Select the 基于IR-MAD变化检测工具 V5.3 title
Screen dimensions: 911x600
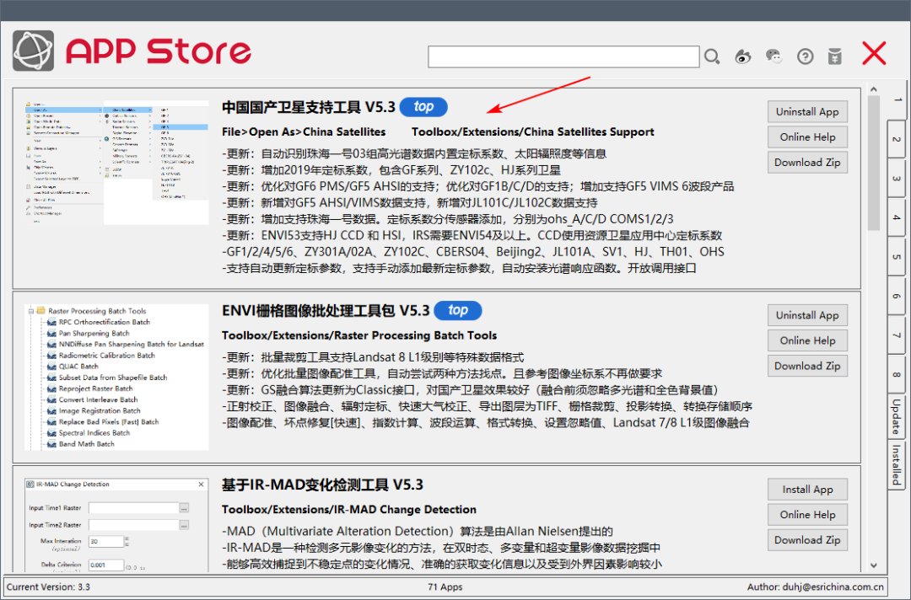click(x=322, y=485)
